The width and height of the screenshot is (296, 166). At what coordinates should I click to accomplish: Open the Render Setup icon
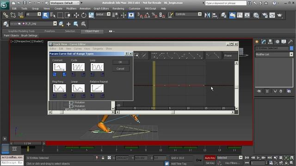pos(265,15)
